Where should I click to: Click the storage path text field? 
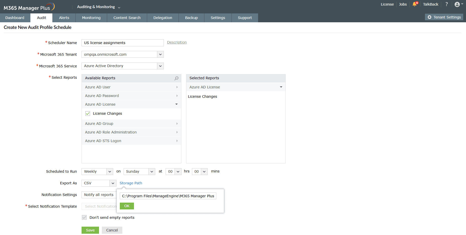click(168, 196)
